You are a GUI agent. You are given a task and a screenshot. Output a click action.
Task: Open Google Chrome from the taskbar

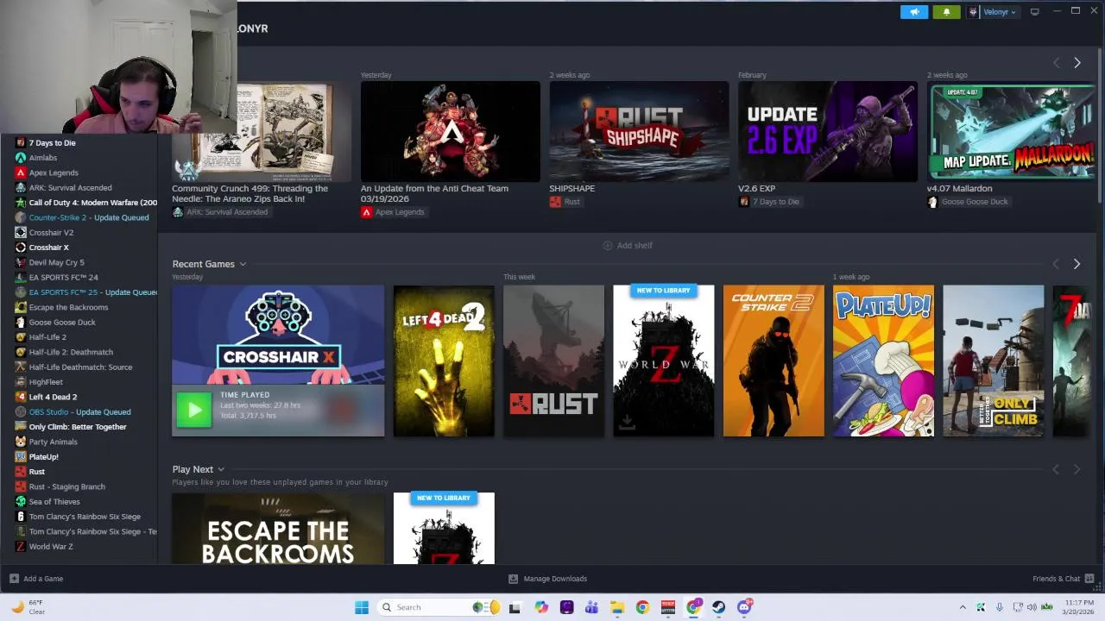[642, 607]
